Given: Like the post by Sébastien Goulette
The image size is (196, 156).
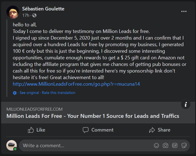Looking at the screenshot, I should (x=36, y=130).
